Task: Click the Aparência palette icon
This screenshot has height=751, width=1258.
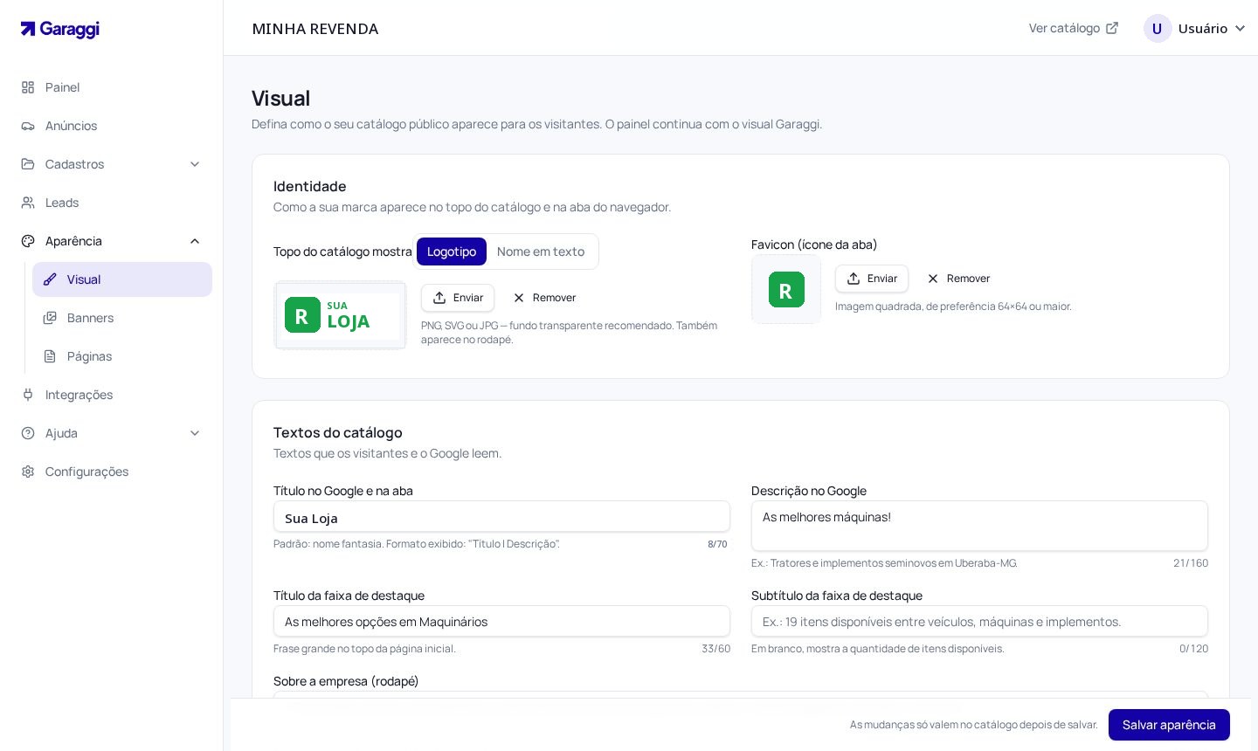Action: point(28,241)
